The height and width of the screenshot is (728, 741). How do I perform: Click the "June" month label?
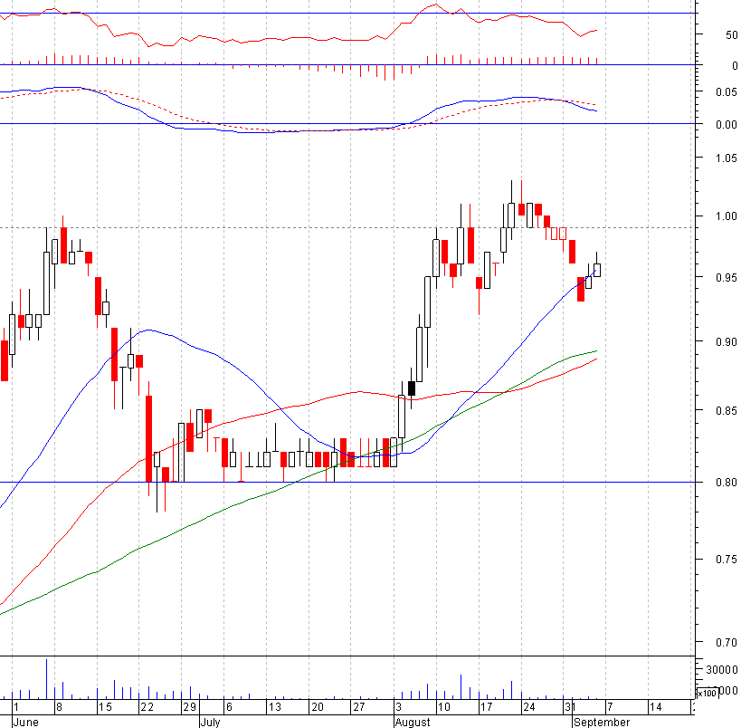coord(26,722)
